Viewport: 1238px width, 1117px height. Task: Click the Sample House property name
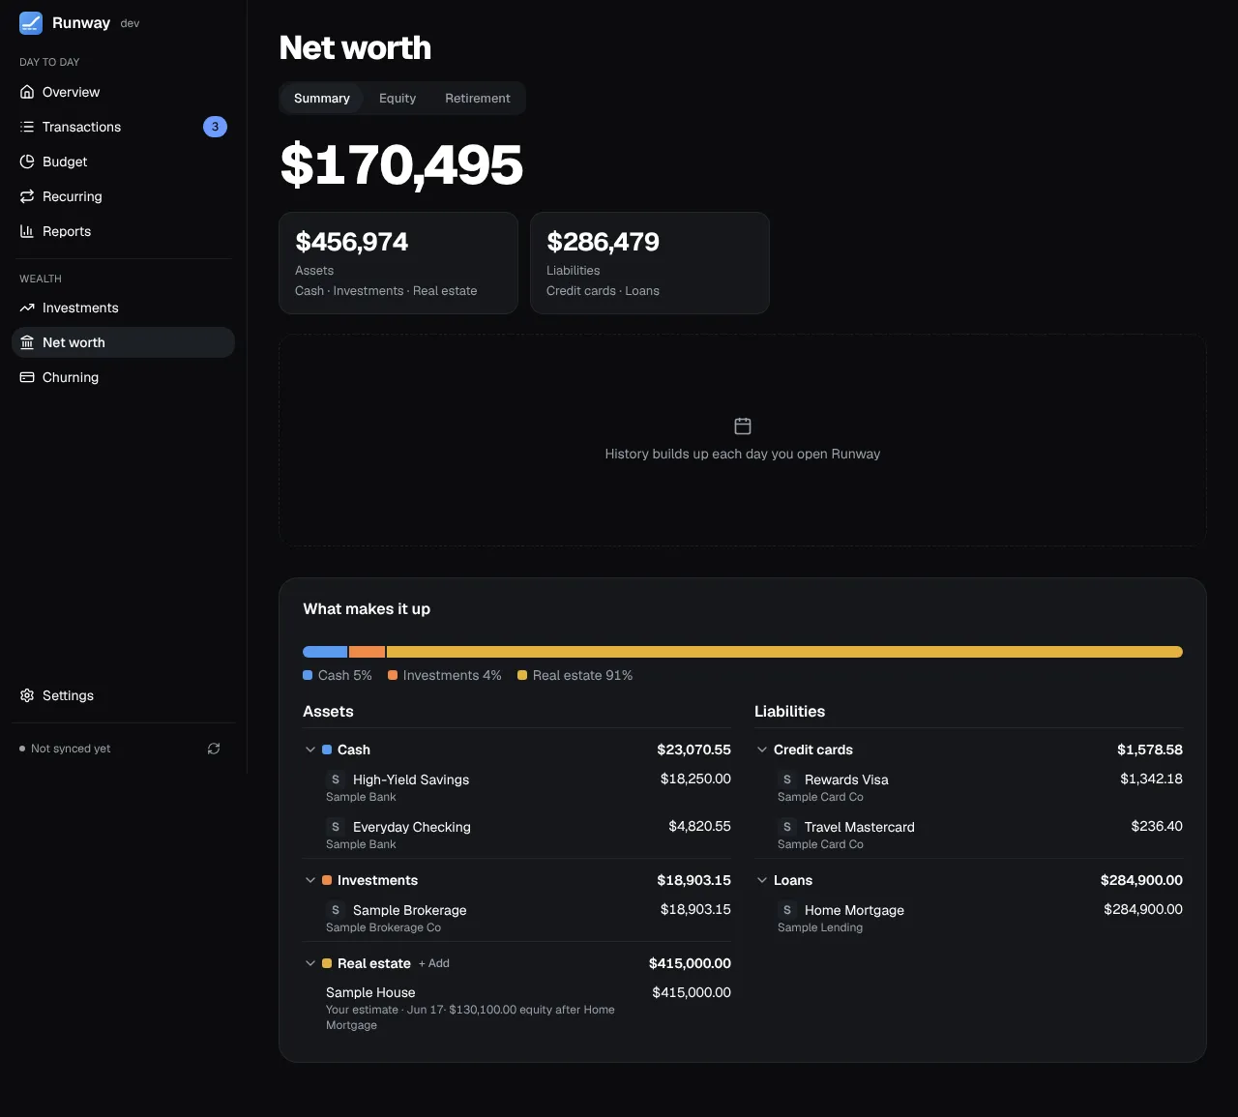370,992
